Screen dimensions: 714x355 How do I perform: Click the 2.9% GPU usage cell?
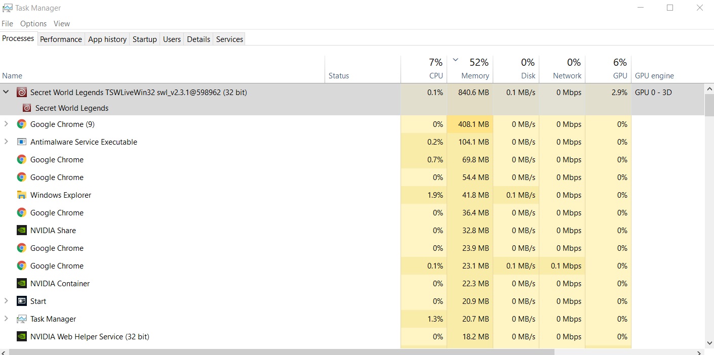(x=608, y=93)
